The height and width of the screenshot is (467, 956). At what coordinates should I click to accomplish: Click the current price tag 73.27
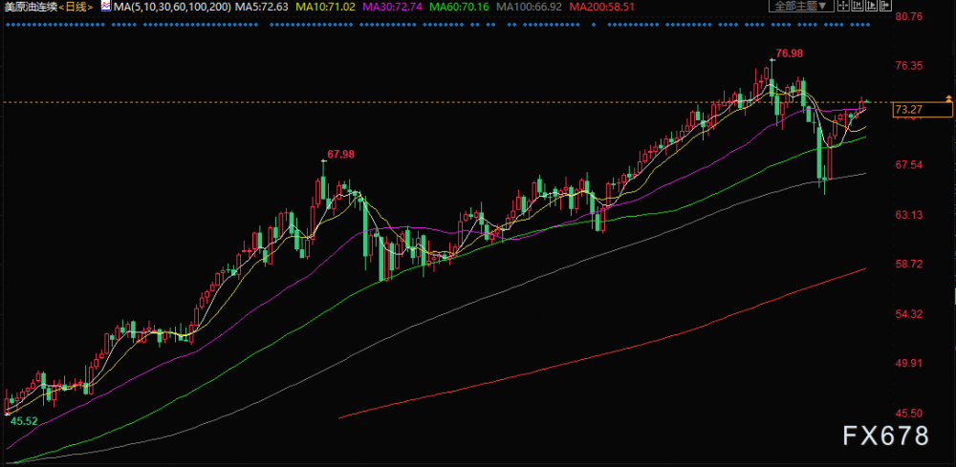coord(922,110)
